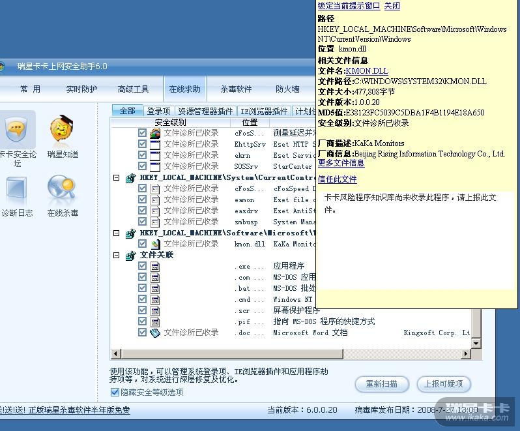Click the icon beside the cFosS... 测量延迟 row

pos(155,134)
